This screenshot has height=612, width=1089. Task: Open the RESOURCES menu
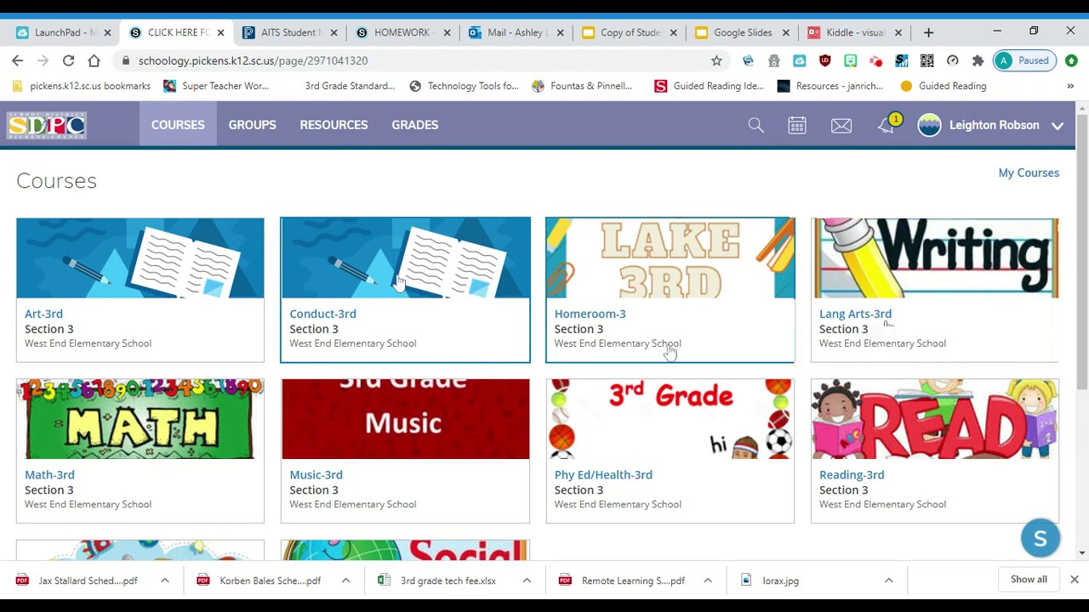click(x=334, y=125)
